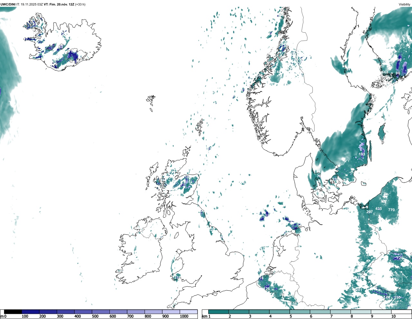Pick the 500–600 m legend swatch
412x319 pixels.
[101, 312]
